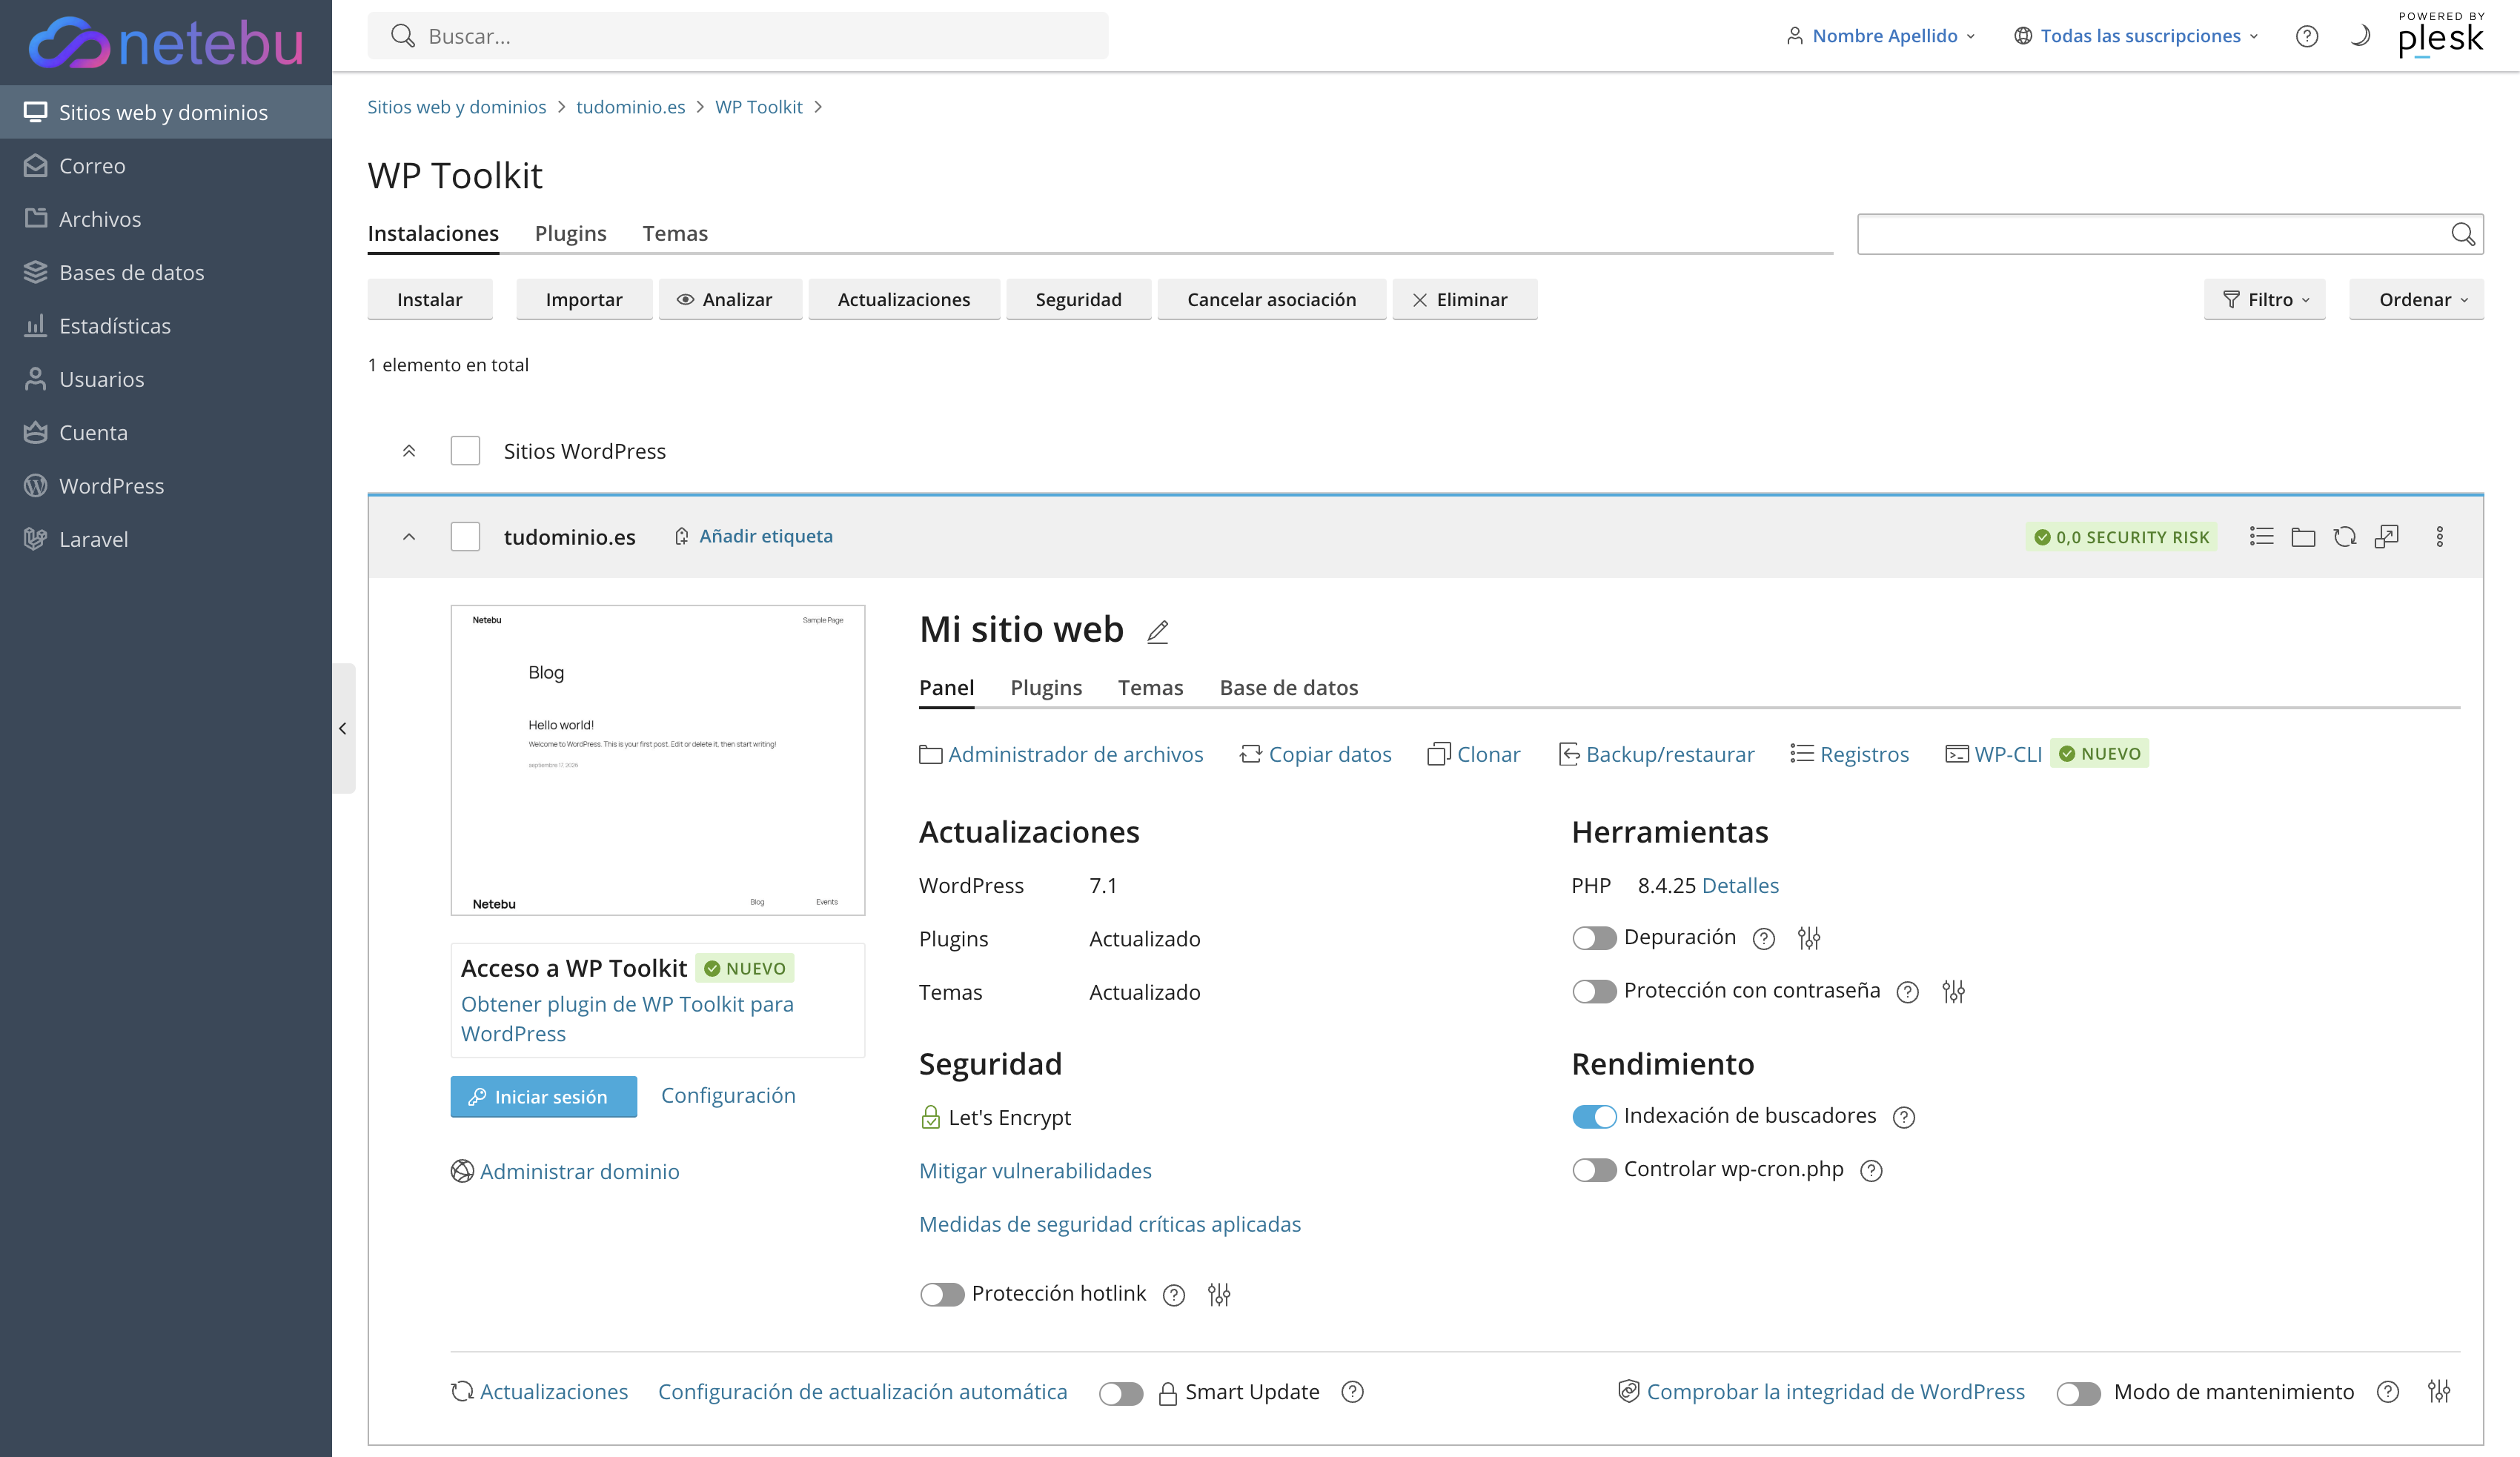Show help for Protección hotlink

(1174, 1295)
